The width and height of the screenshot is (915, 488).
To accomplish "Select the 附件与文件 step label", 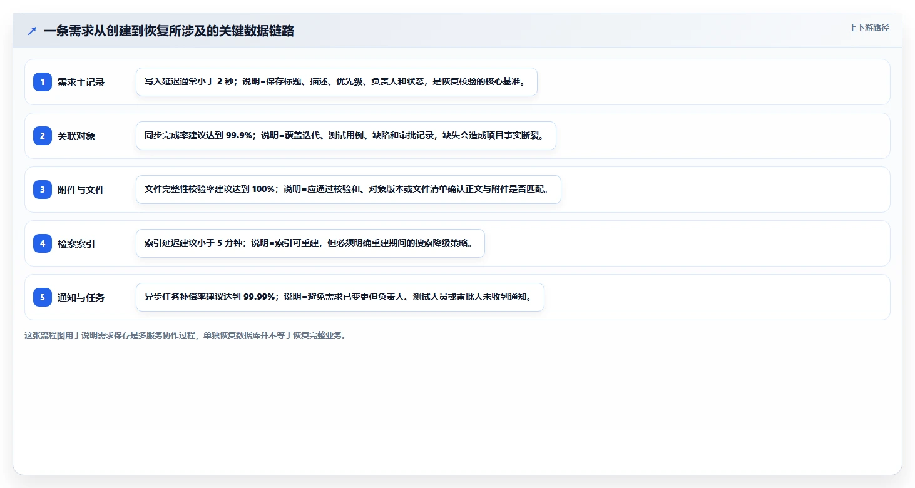I will 81,190.
